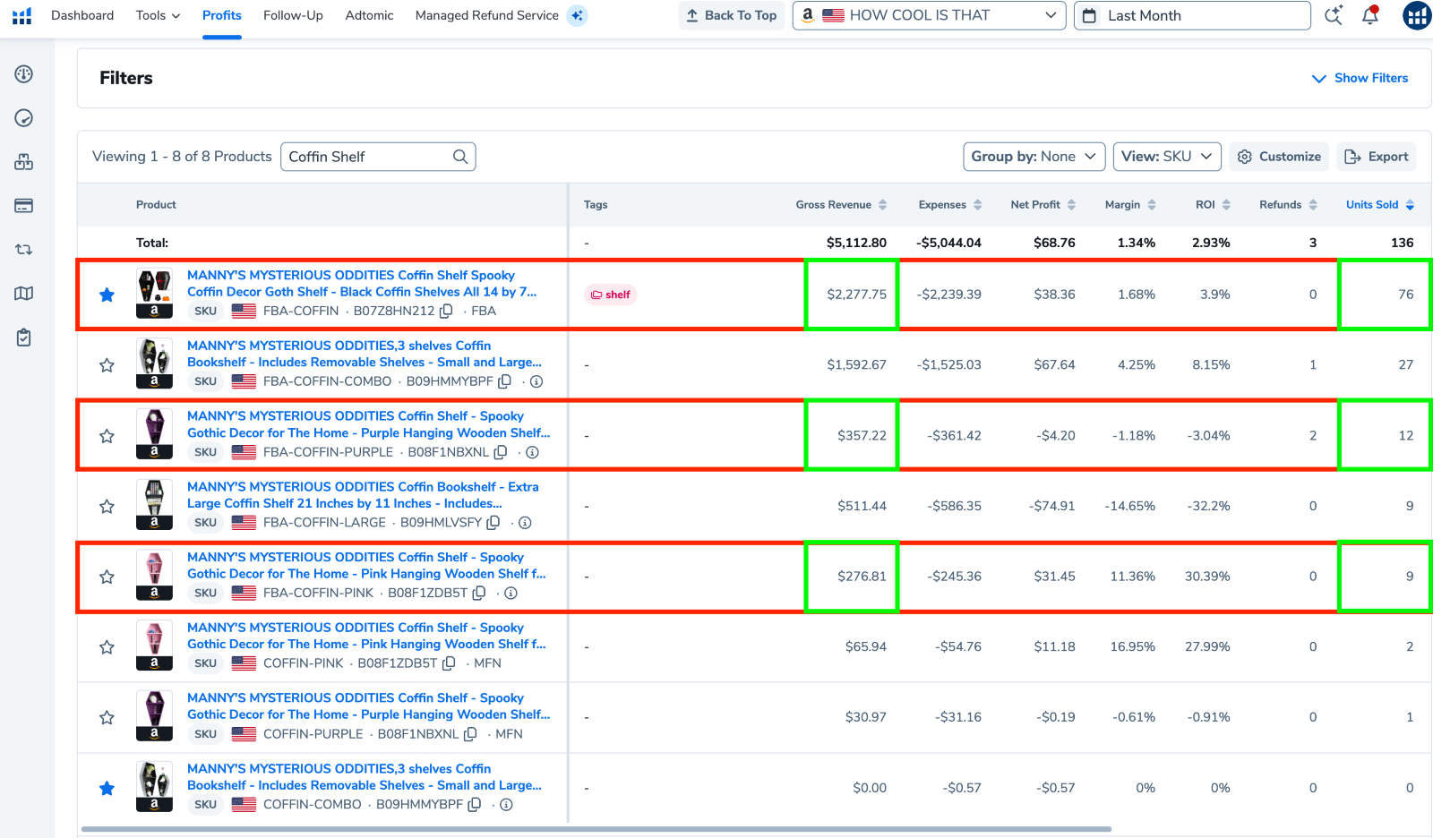Go to the Dashboard tab
Image resolution: width=1433 pixels, height=838 pixels.
coord(82,15)
